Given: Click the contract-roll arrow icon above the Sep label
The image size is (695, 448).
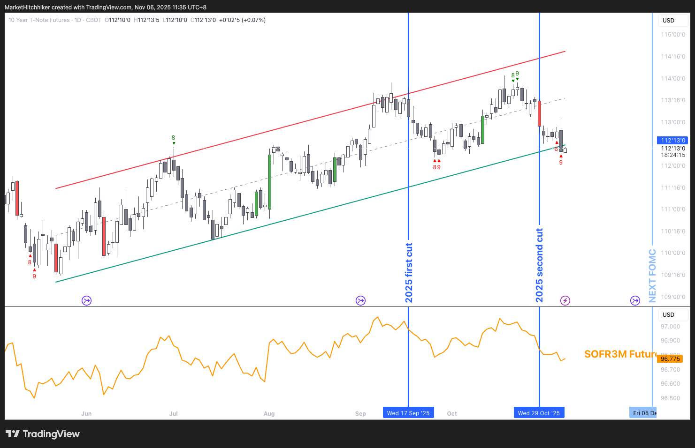Looking at the screenshot, I should pyautogui.click(x=360, y=300).
